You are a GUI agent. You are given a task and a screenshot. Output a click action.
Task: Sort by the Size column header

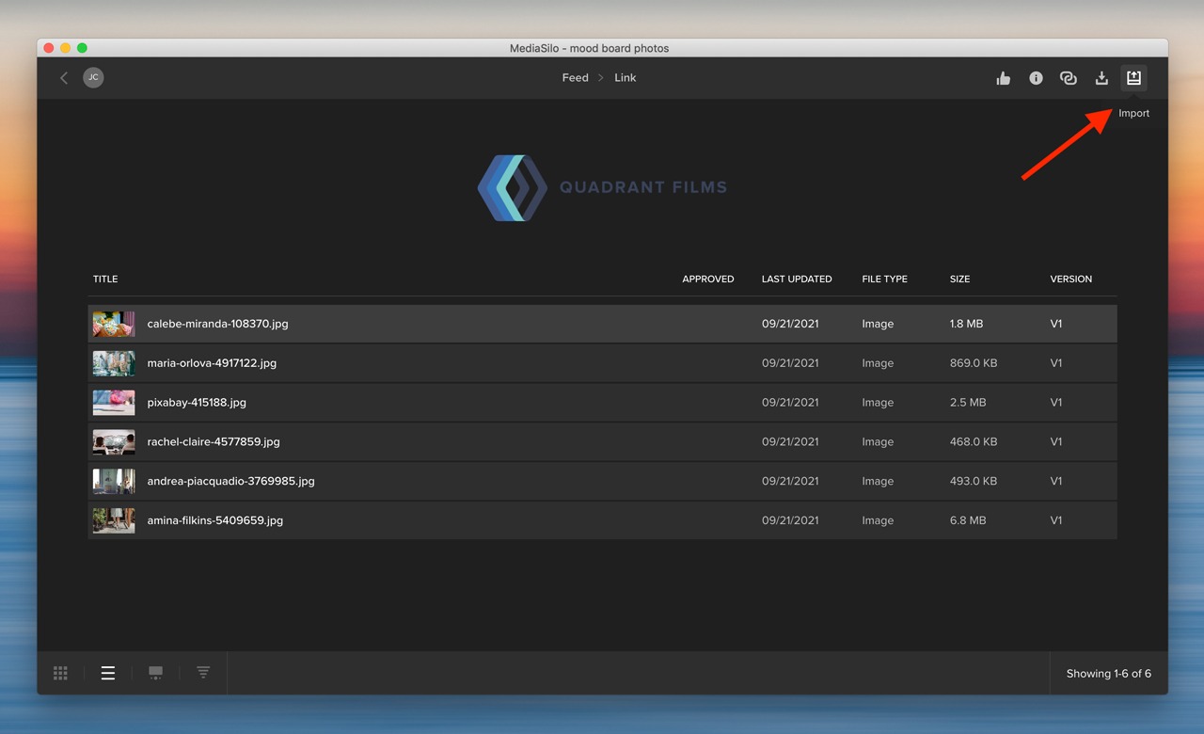(x=959, y=279)
